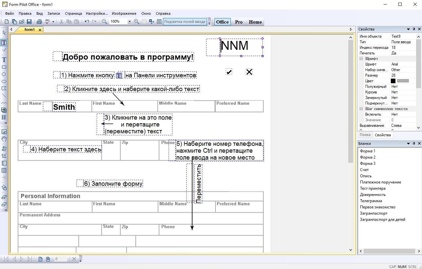
Task: Select the hand pan tool
Action: [x=4, y=139]
